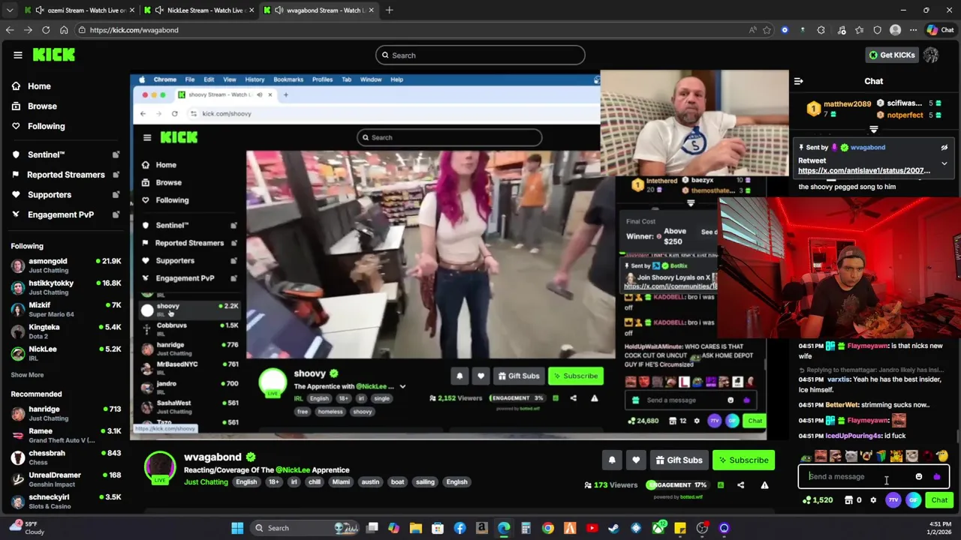Report the stream with warning icon
Screen dimensions: 961x540
pos(764,485)
